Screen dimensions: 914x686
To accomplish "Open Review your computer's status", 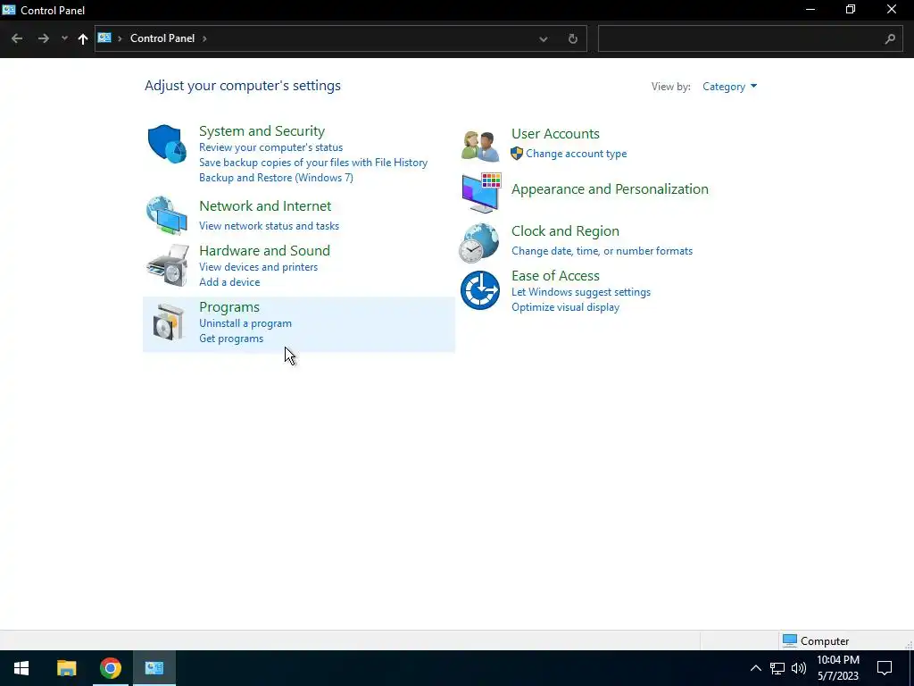I will click(271, 147).
